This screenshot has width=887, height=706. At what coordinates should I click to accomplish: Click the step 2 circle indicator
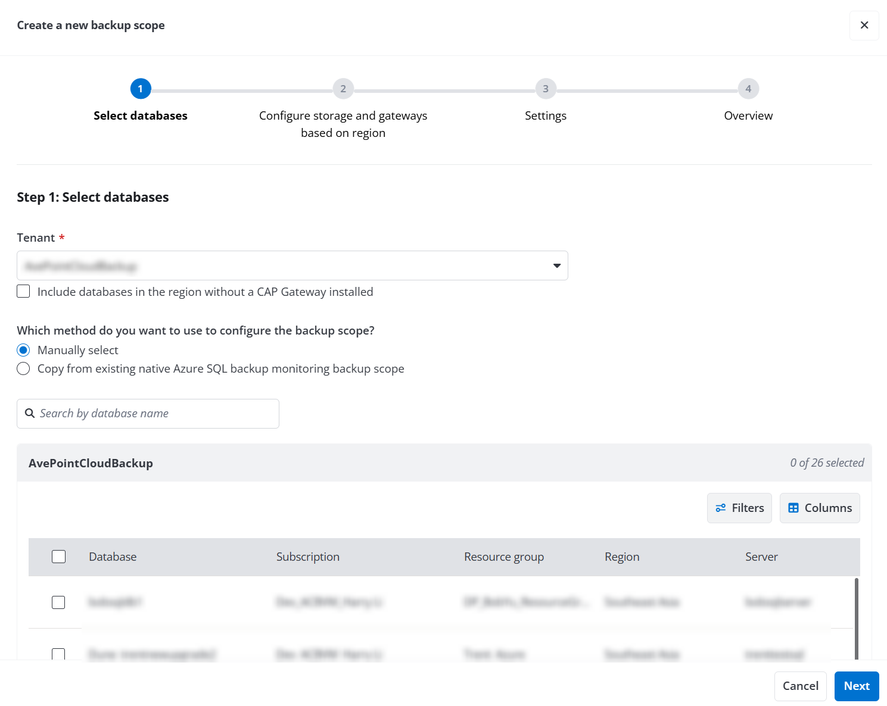pyautogui.click(x=343, y=88)
